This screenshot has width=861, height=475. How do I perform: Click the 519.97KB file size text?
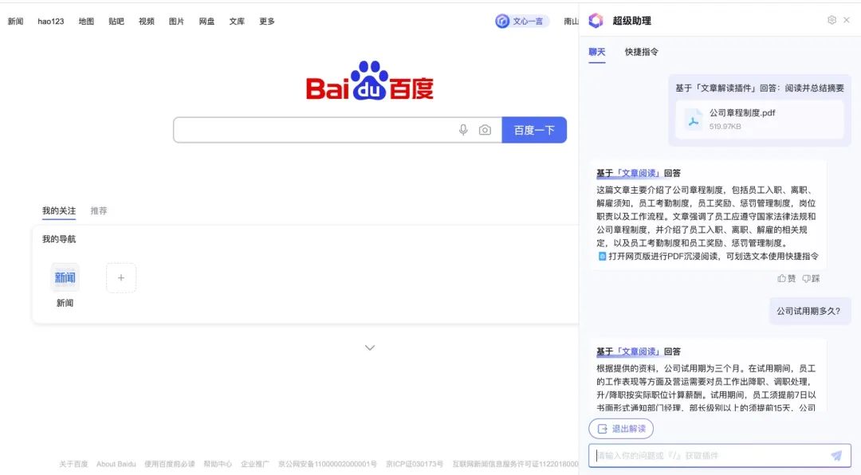coord(725,127)
